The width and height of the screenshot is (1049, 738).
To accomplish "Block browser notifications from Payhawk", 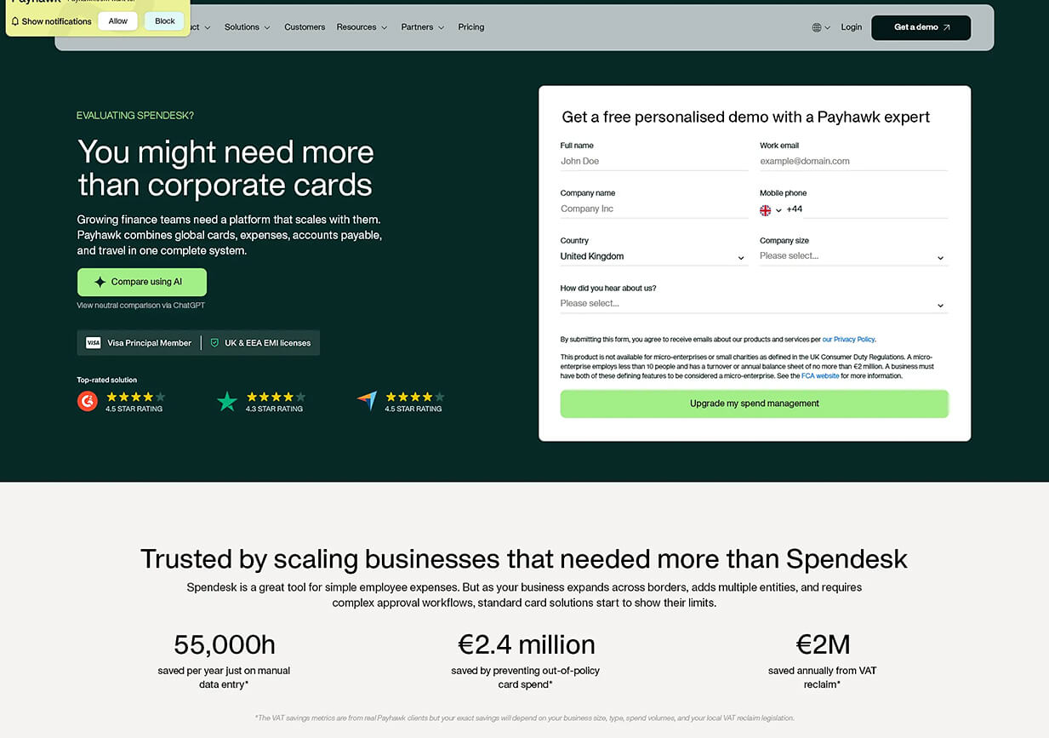I will tap(163, 20).
